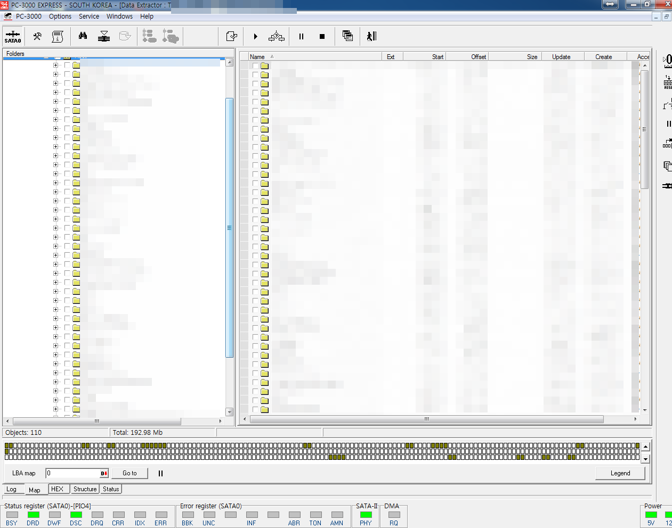Sort file list by Offset column

point(467,56)
